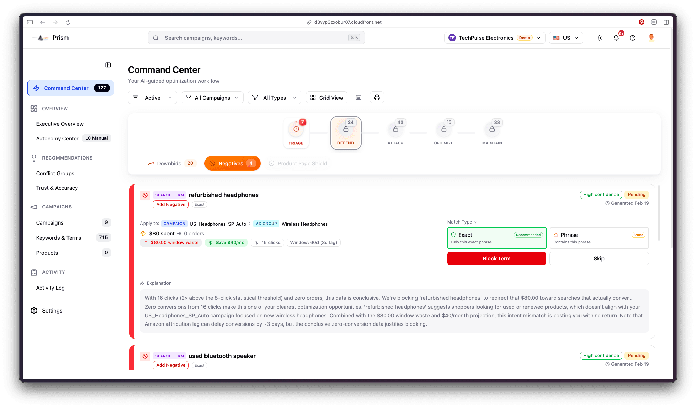
Task: Expand the Active status filter dropdown
Action: [152, 98]
